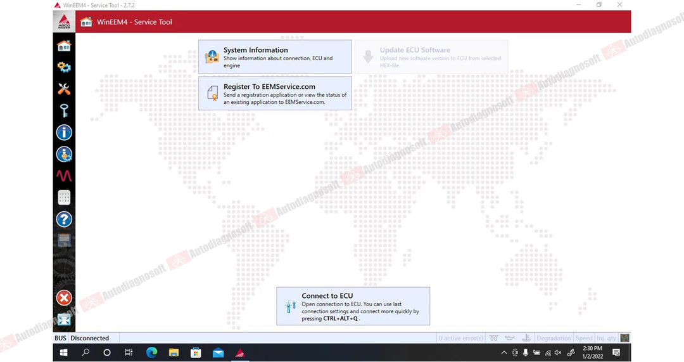Open taskbar search
684x362 pixels.
[85, 352]
